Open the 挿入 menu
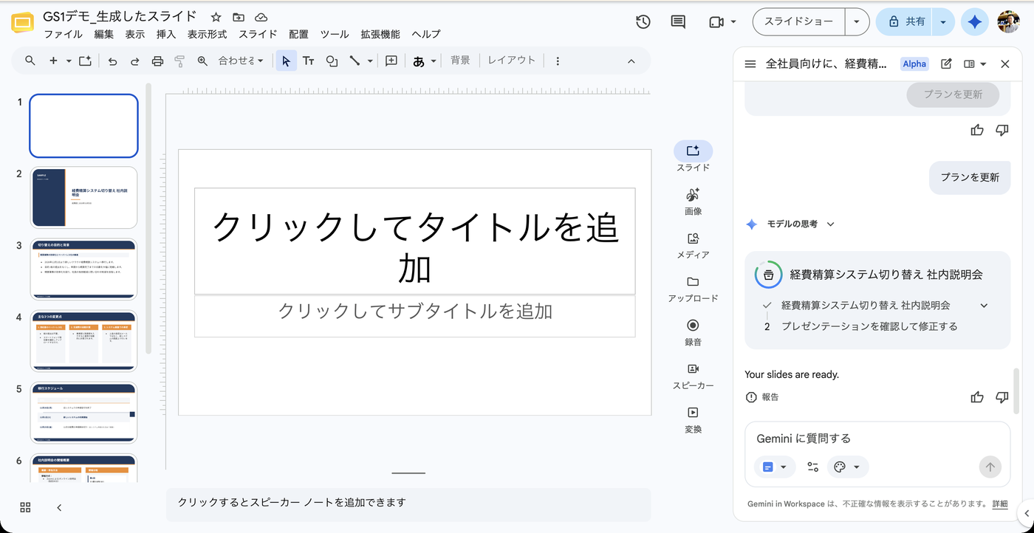 click(166, 34)
